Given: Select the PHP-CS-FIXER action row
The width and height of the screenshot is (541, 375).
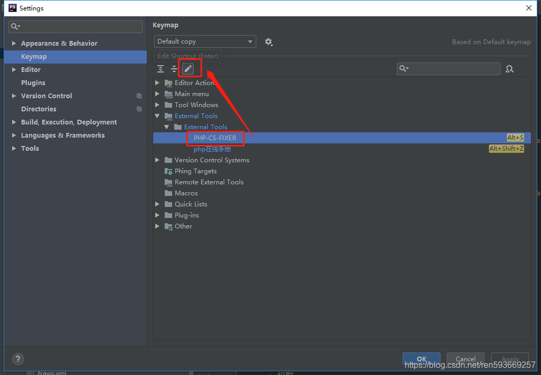Looking at the screenshot, I should click(342, 138).
